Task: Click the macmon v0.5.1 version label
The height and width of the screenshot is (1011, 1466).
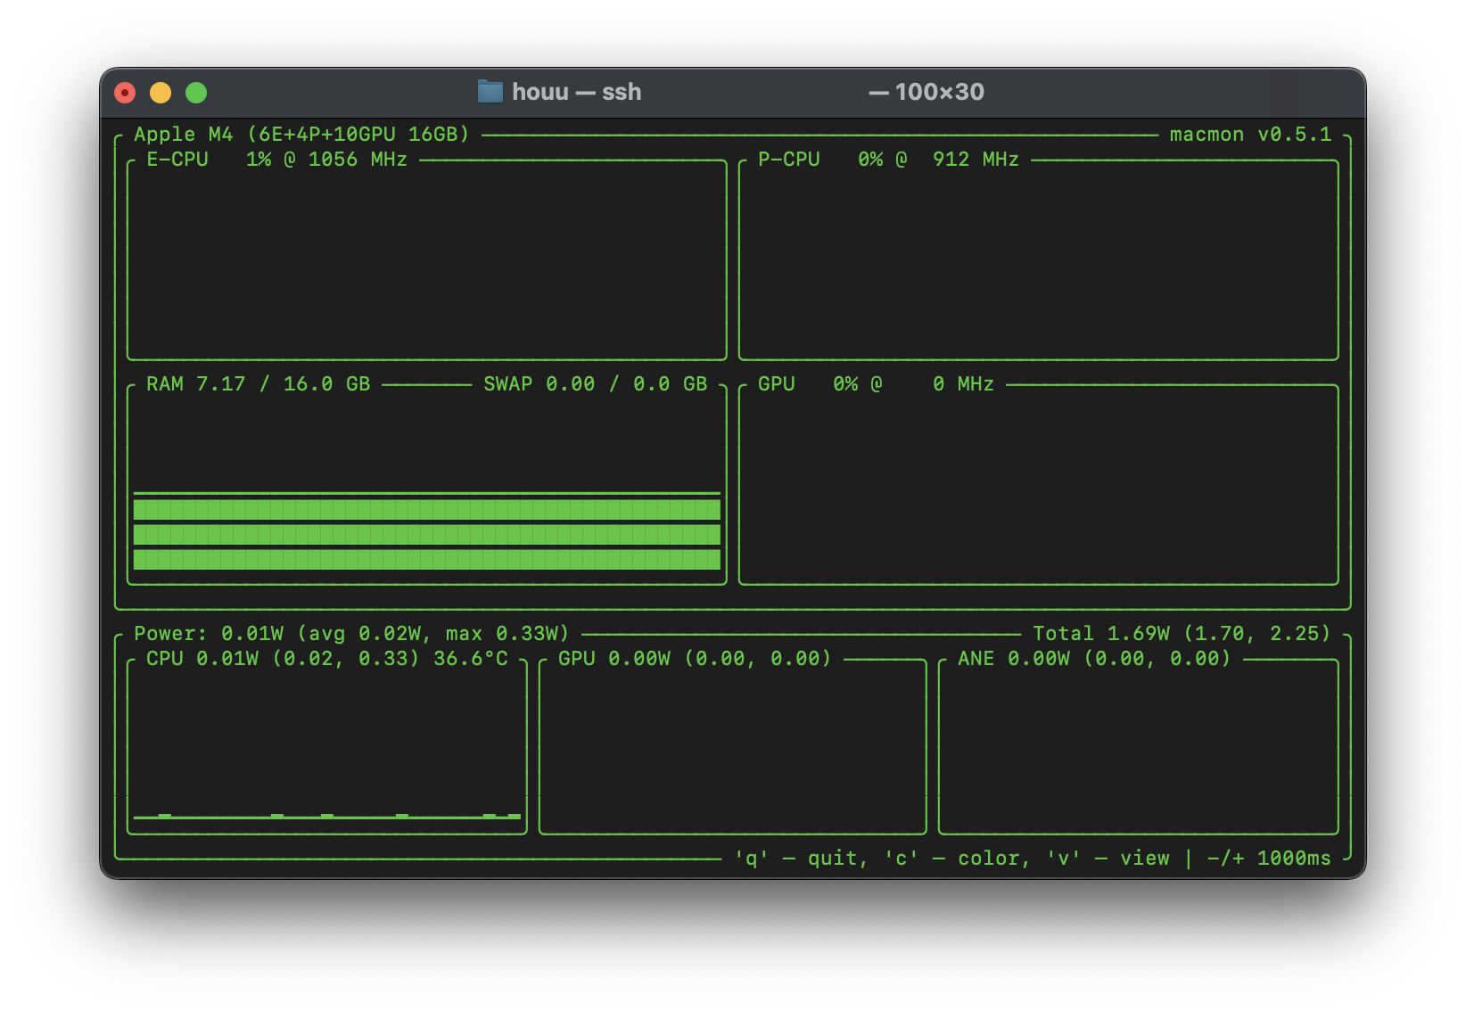Action: pos(1248,134)
